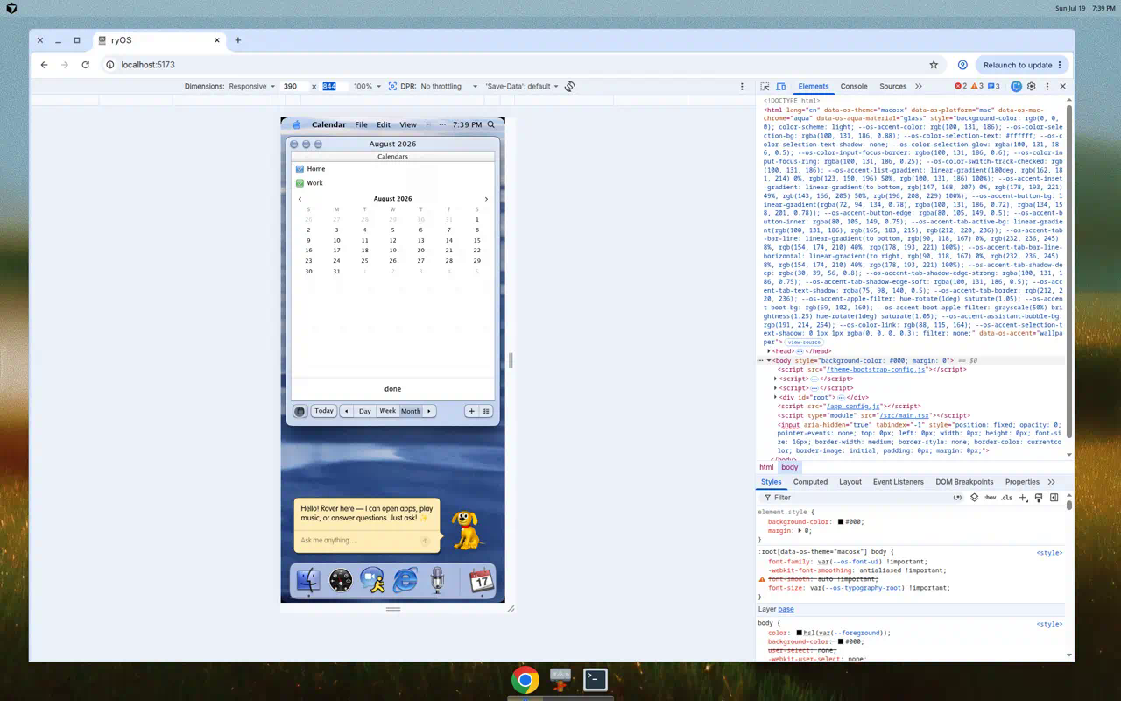Image resolution: width=1121 pixels, height=701 pixels.
Task: Select August 17 in the month grid
Action: pos(336,251)
